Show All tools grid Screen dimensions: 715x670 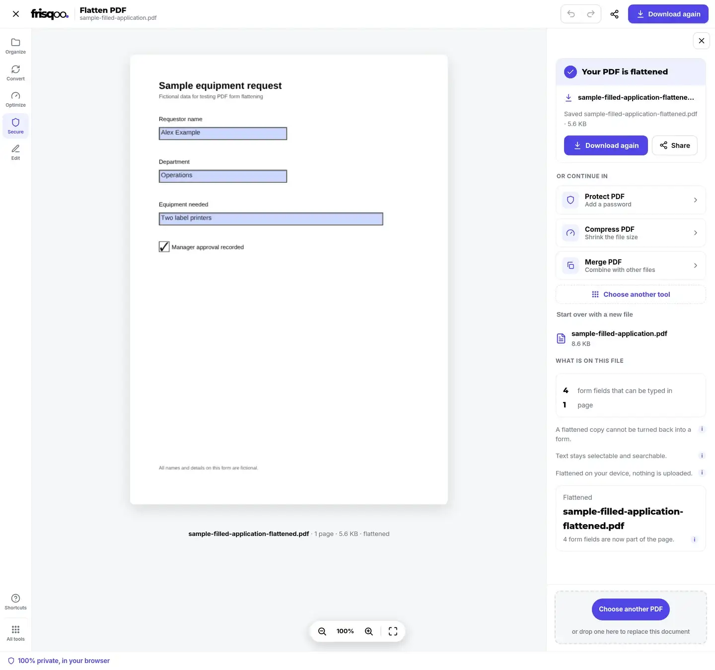(15, 633)
